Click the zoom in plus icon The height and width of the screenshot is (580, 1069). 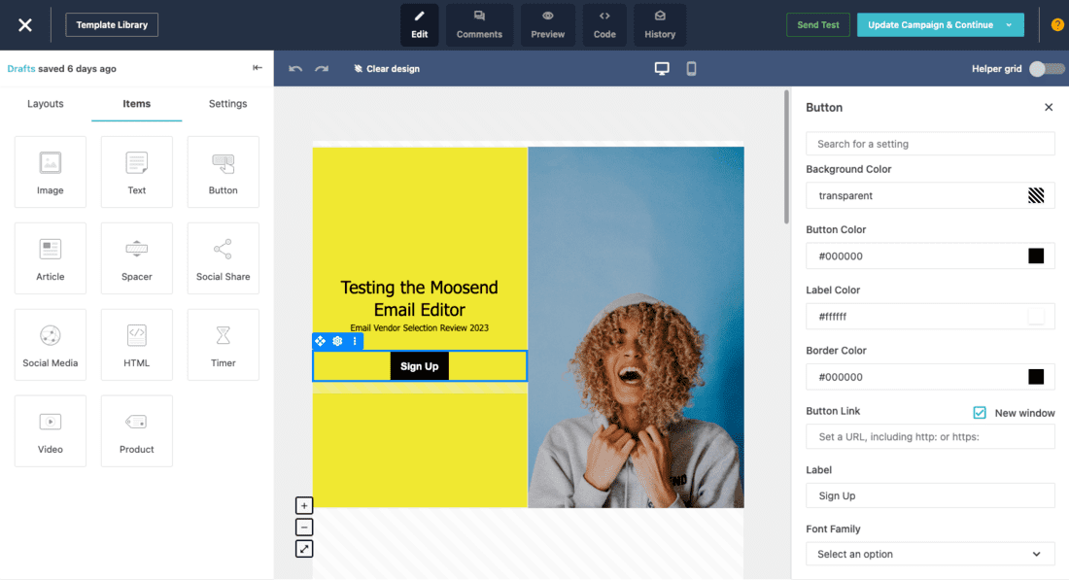(x=304, y=506)
